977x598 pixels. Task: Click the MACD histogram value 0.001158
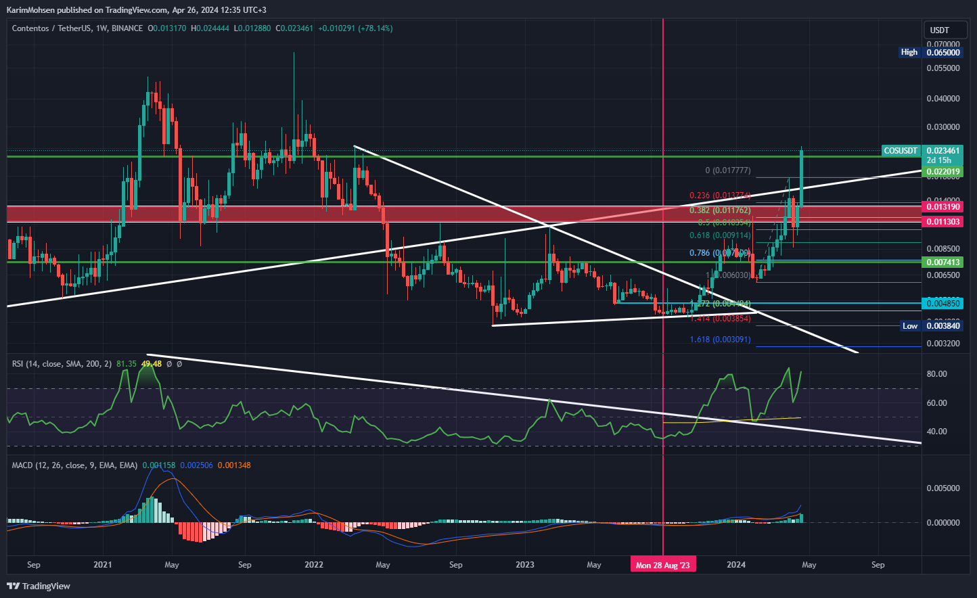point(159,465)
